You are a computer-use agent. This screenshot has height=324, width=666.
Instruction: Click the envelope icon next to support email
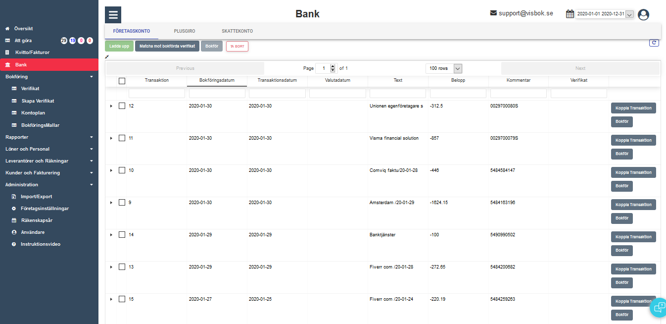493,13
